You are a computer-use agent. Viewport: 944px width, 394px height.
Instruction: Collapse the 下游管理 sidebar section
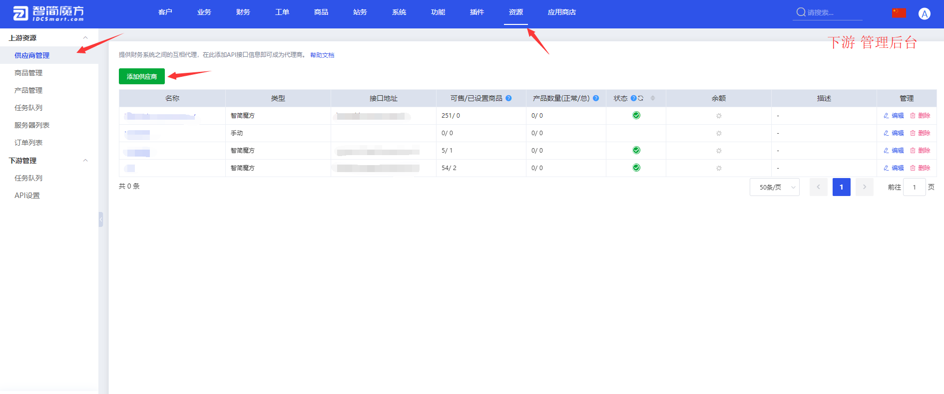pyautogui.click(x=85, y=161)
